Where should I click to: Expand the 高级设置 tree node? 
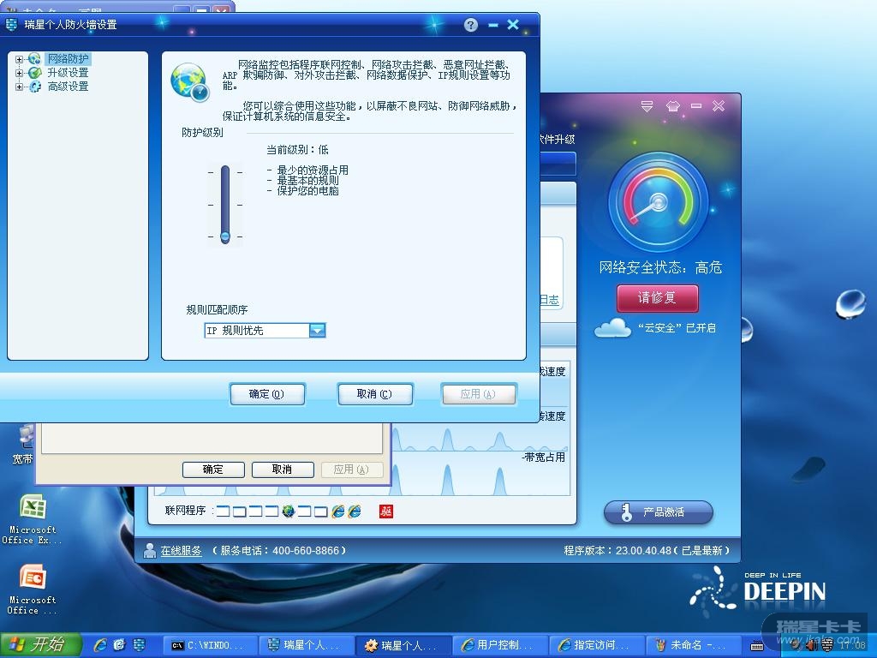[19, 87]
